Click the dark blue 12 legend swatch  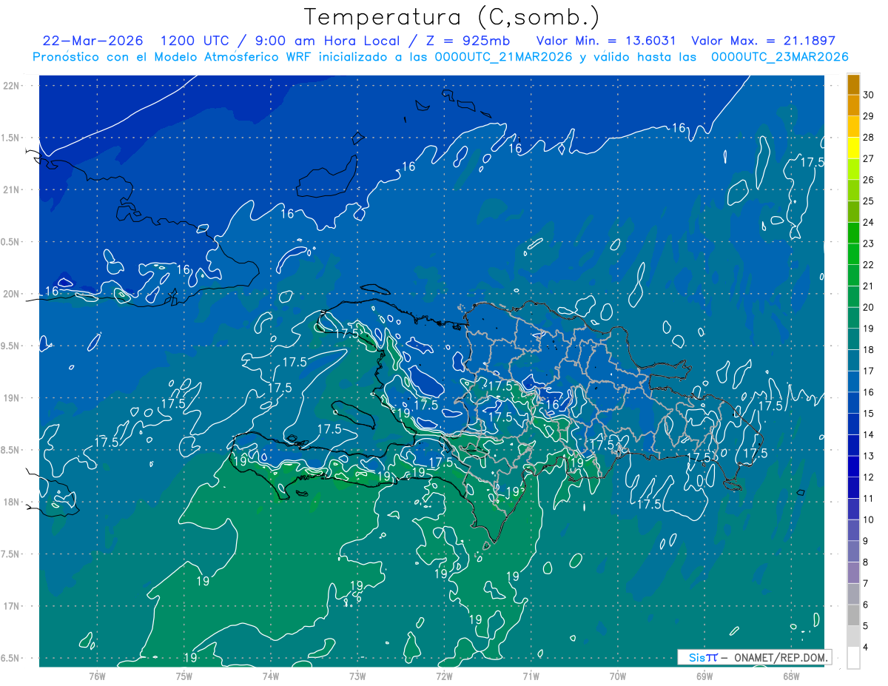coord(853,466)
